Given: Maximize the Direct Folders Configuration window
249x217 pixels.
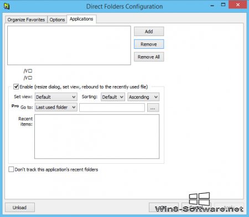Looking at the screenshot, I should pyautogui.click(x=223, y=5).
